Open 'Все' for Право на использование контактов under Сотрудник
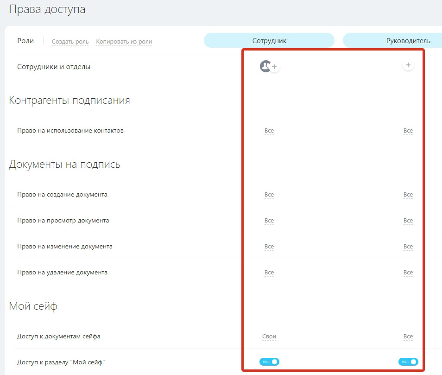This screenshot has height=375, width=442. point(269,130)
